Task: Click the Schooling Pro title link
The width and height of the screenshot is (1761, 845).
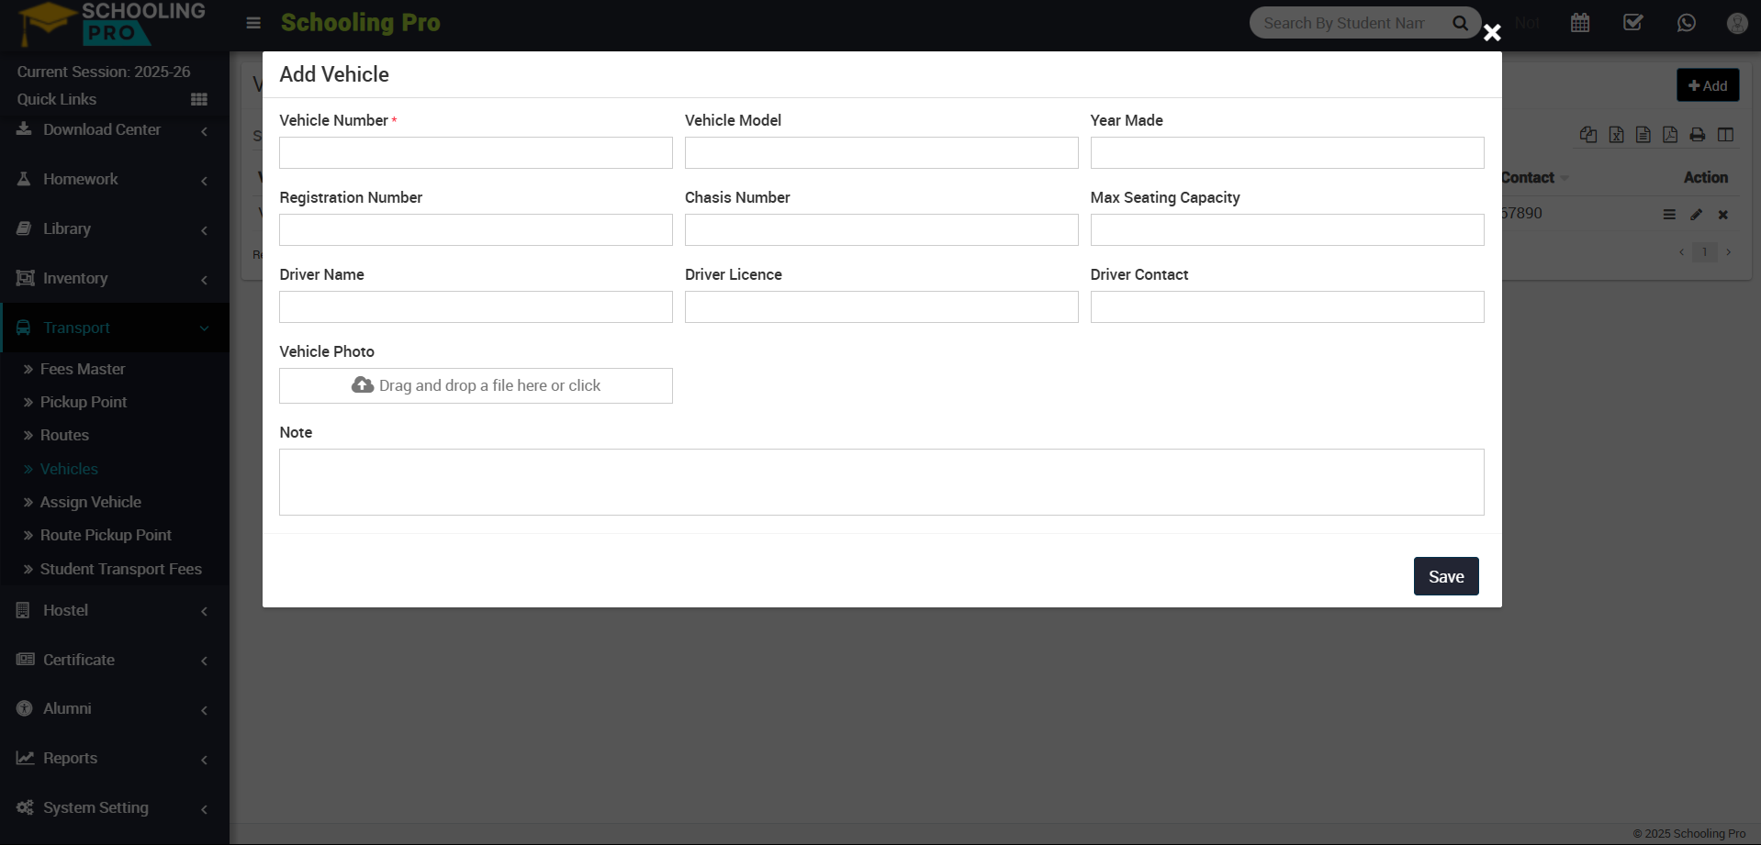Action: pyautogui.click(x=360, y=23)
